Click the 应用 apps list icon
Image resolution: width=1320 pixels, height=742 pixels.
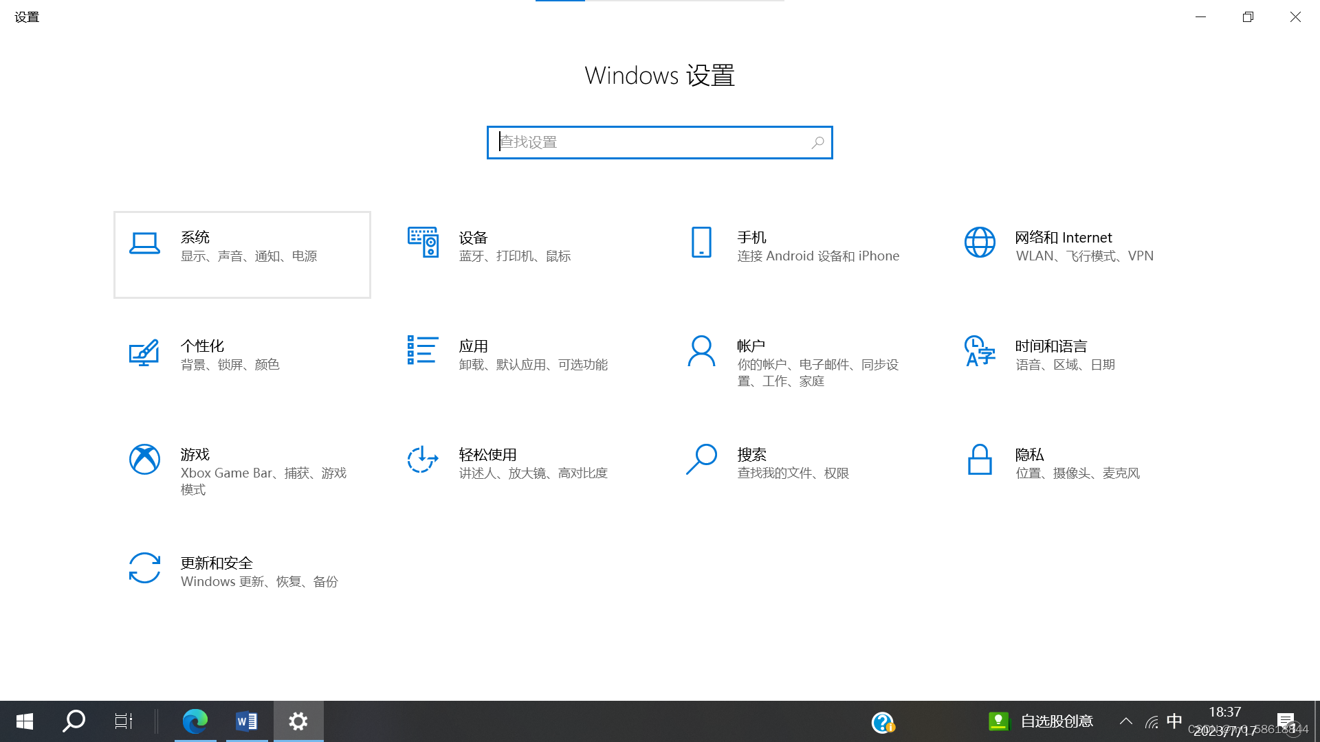click(x=423, y=350)
